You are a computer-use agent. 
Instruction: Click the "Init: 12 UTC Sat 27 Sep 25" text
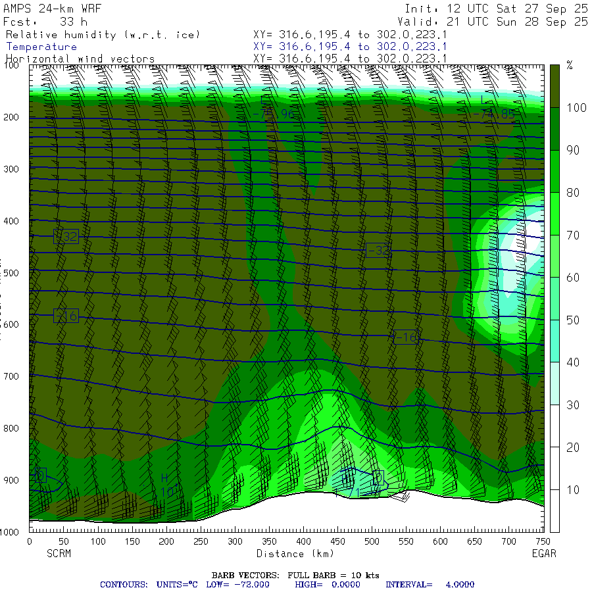coord(497,9)
